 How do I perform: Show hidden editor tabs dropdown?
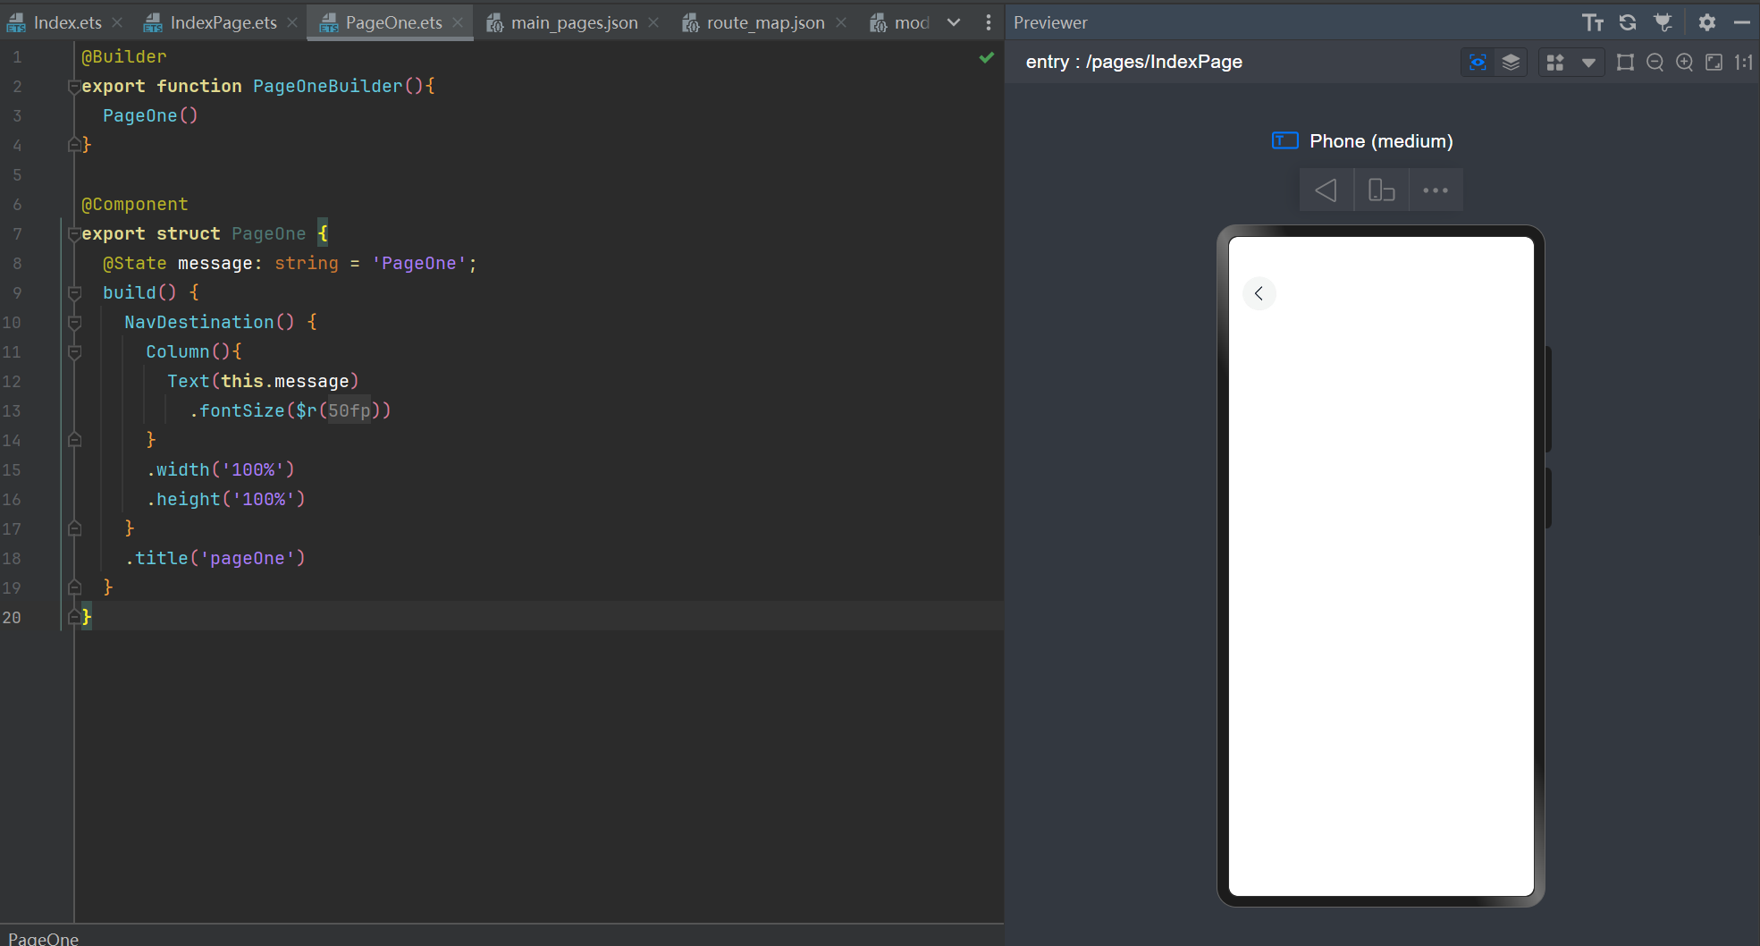[x=954, y=22]
